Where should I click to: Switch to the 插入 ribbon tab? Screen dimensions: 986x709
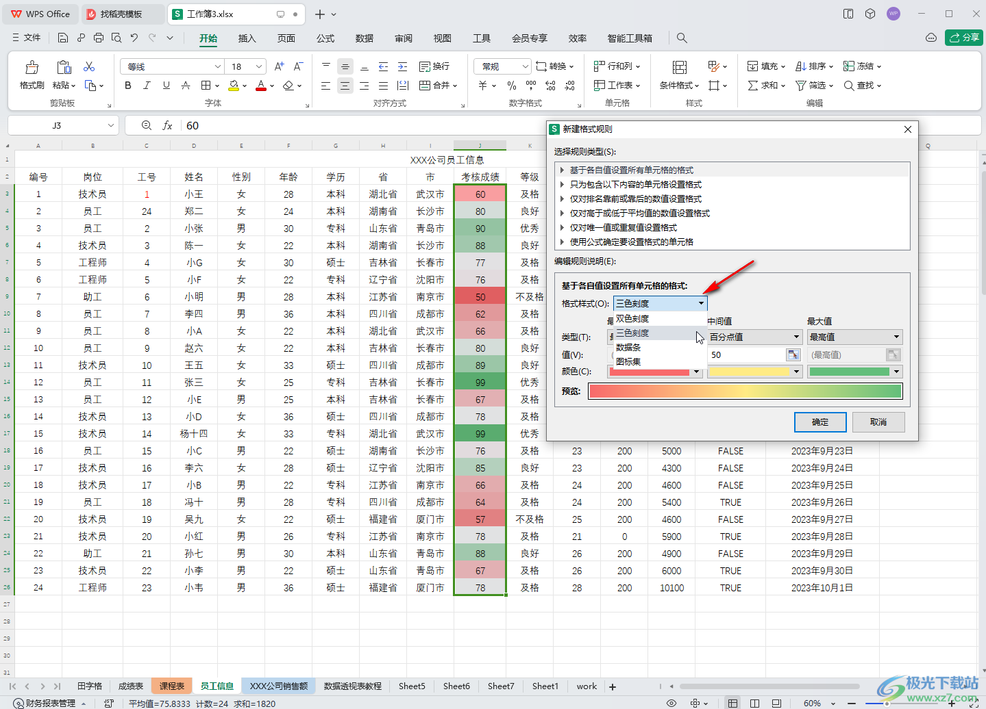point(247,38)
